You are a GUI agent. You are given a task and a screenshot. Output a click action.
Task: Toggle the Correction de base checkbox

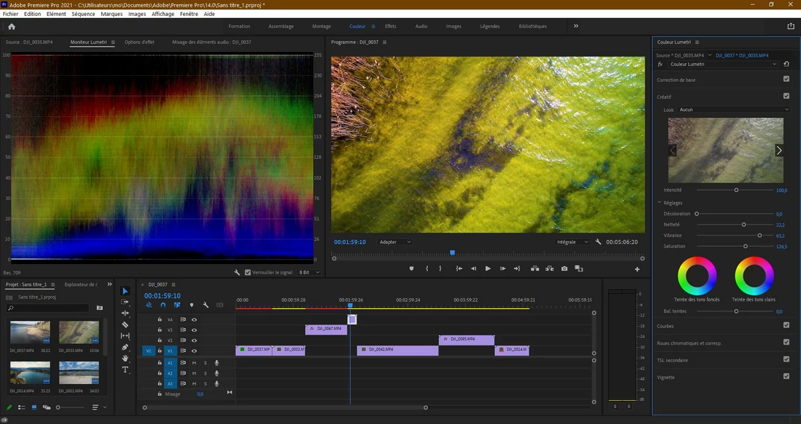786,79
